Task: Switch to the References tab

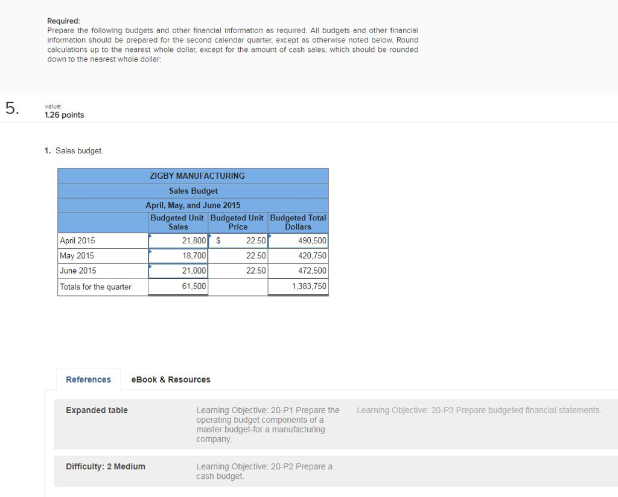Action: (x=88, y=379)
